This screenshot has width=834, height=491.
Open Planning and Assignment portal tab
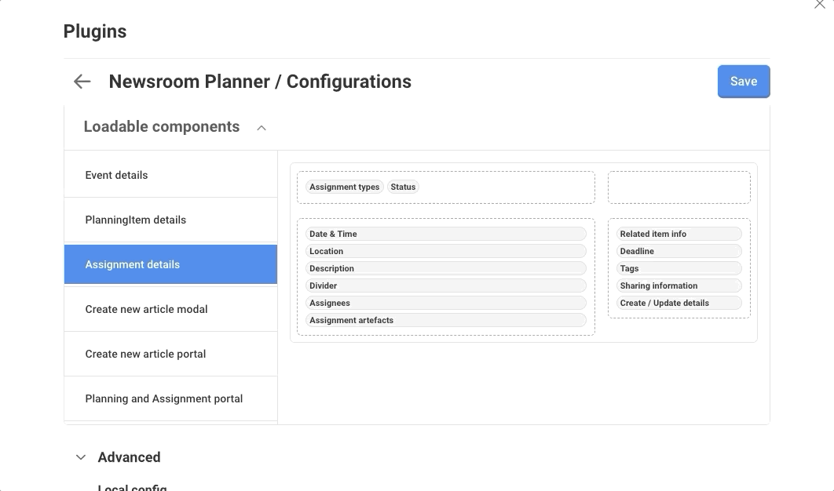click(x=170, y=398)
